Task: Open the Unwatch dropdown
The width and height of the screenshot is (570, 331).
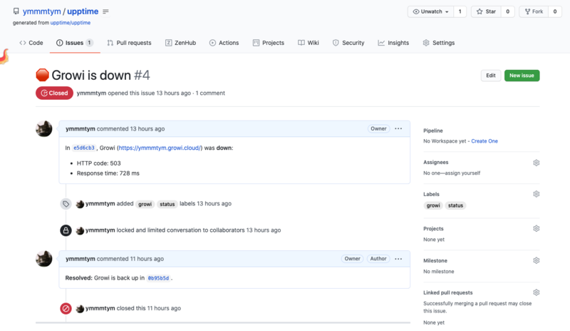Action: pyautogui.click(x=431, y=11)
